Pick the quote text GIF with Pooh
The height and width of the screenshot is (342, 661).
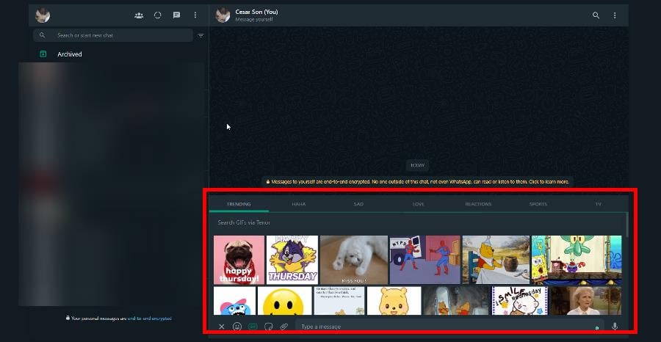click(339, 301)
